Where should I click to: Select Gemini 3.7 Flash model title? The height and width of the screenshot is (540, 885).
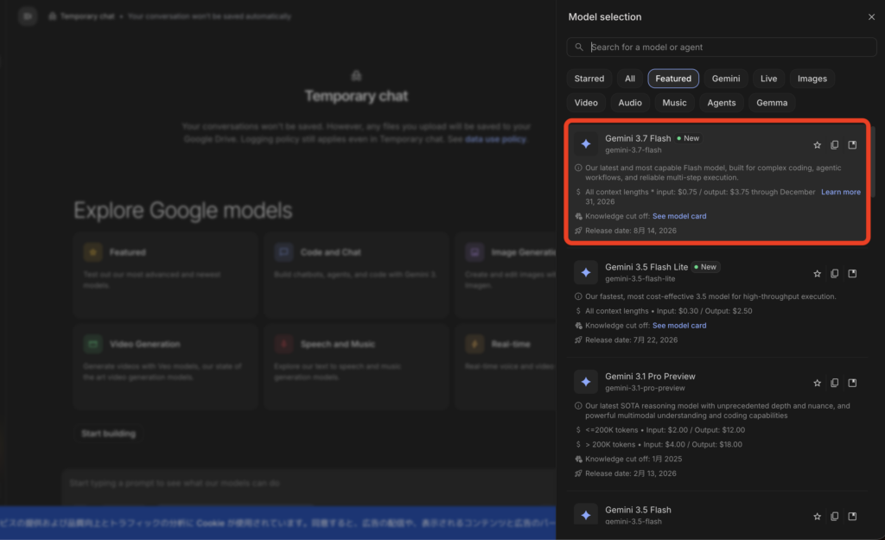[638, 138]
